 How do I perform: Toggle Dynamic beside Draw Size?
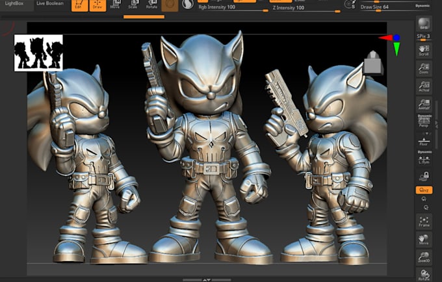click(422, 6)
